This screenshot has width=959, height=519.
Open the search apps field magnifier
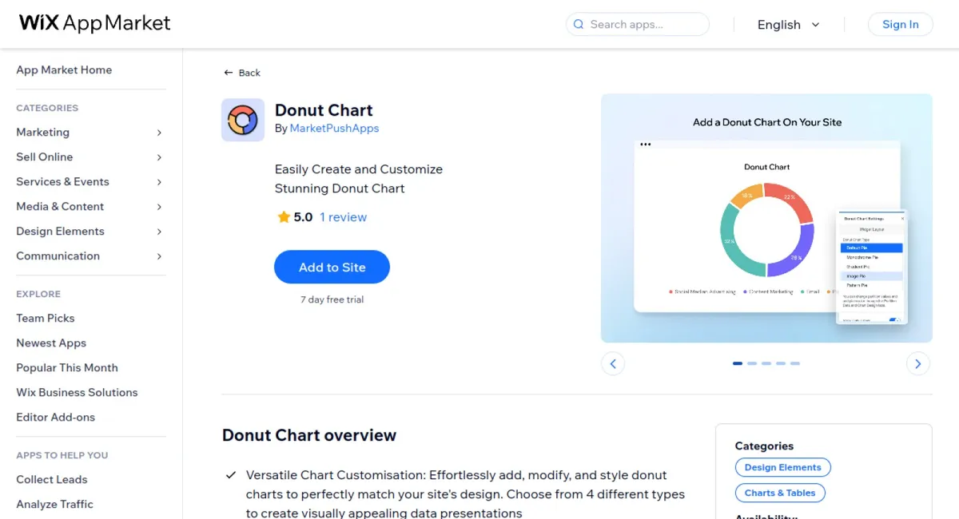tap(578, 24)
